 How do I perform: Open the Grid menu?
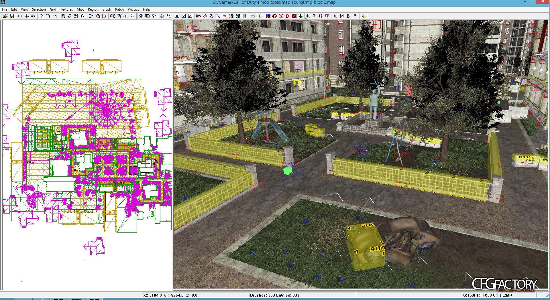tap(53, 9)
